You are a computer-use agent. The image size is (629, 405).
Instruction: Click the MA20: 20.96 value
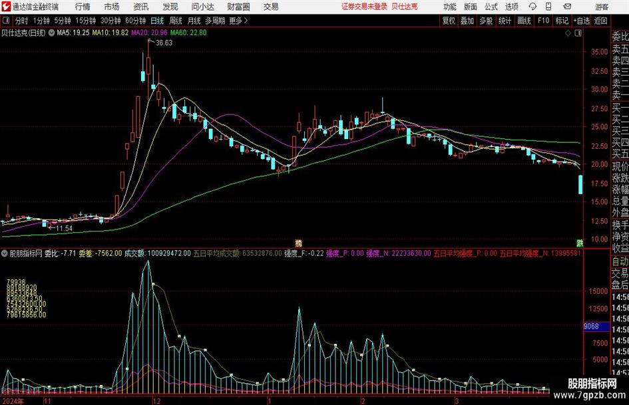click(x=149, y=33)
